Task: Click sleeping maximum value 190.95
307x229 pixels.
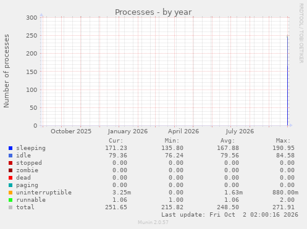Action: click(284, 148)
